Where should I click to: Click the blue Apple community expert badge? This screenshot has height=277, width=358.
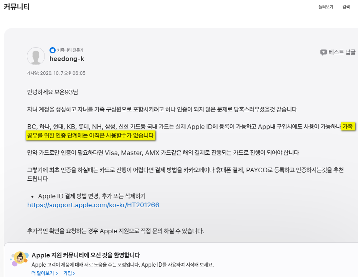(x=53, y=50)
